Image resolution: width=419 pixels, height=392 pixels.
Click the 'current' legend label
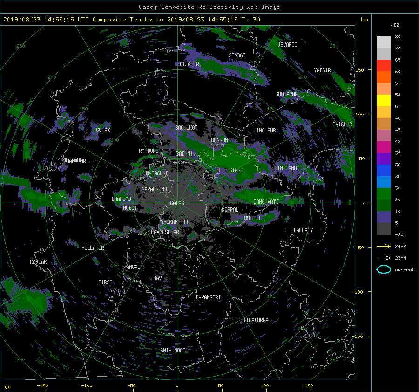pos(405,270)
